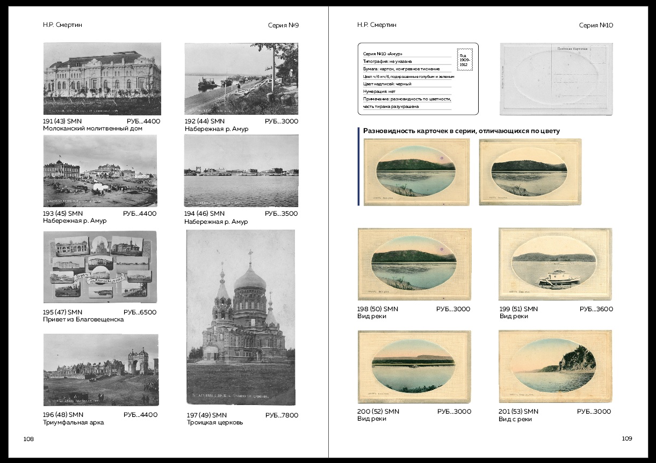The image size is (656, 463).
Task: Select the second color-variant oval river card
Action: 530,172
